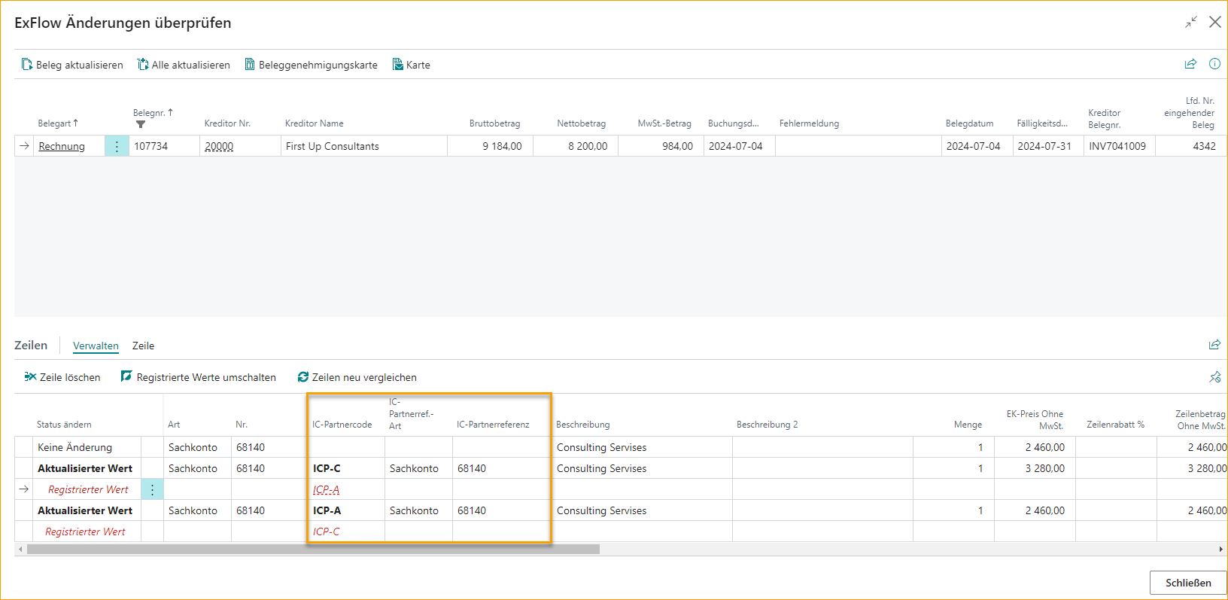Click the Schließen button
The image size is (1228, 600).
1188,583
